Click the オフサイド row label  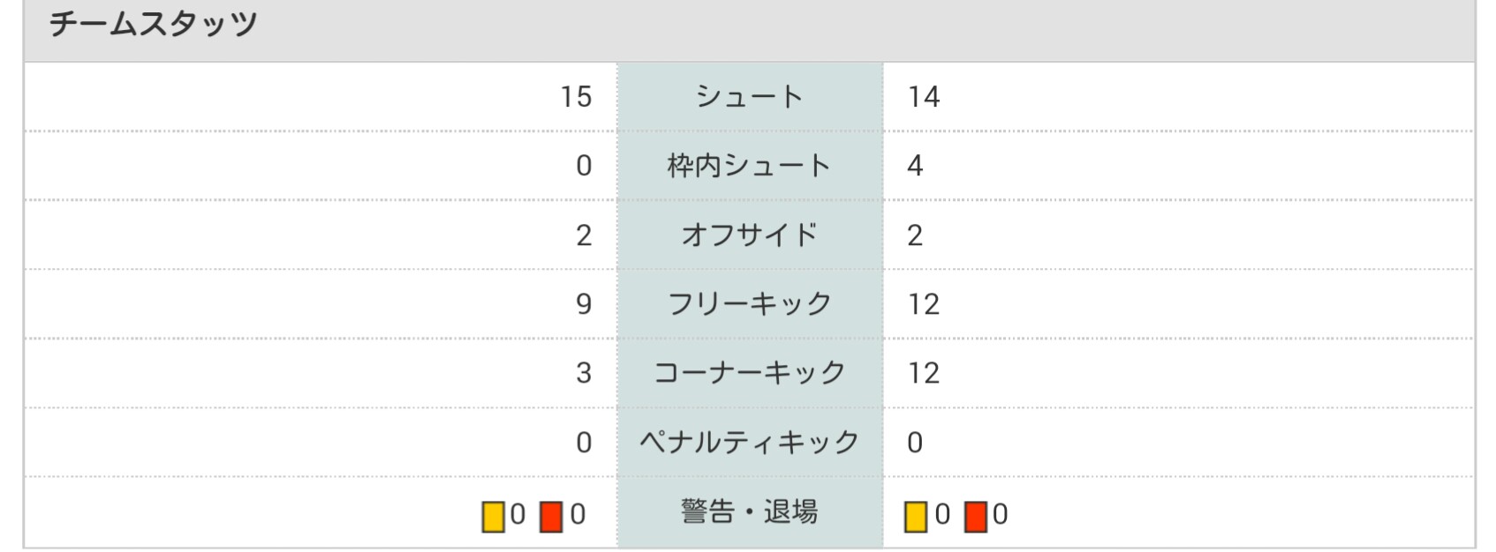(x=749, y=235)
